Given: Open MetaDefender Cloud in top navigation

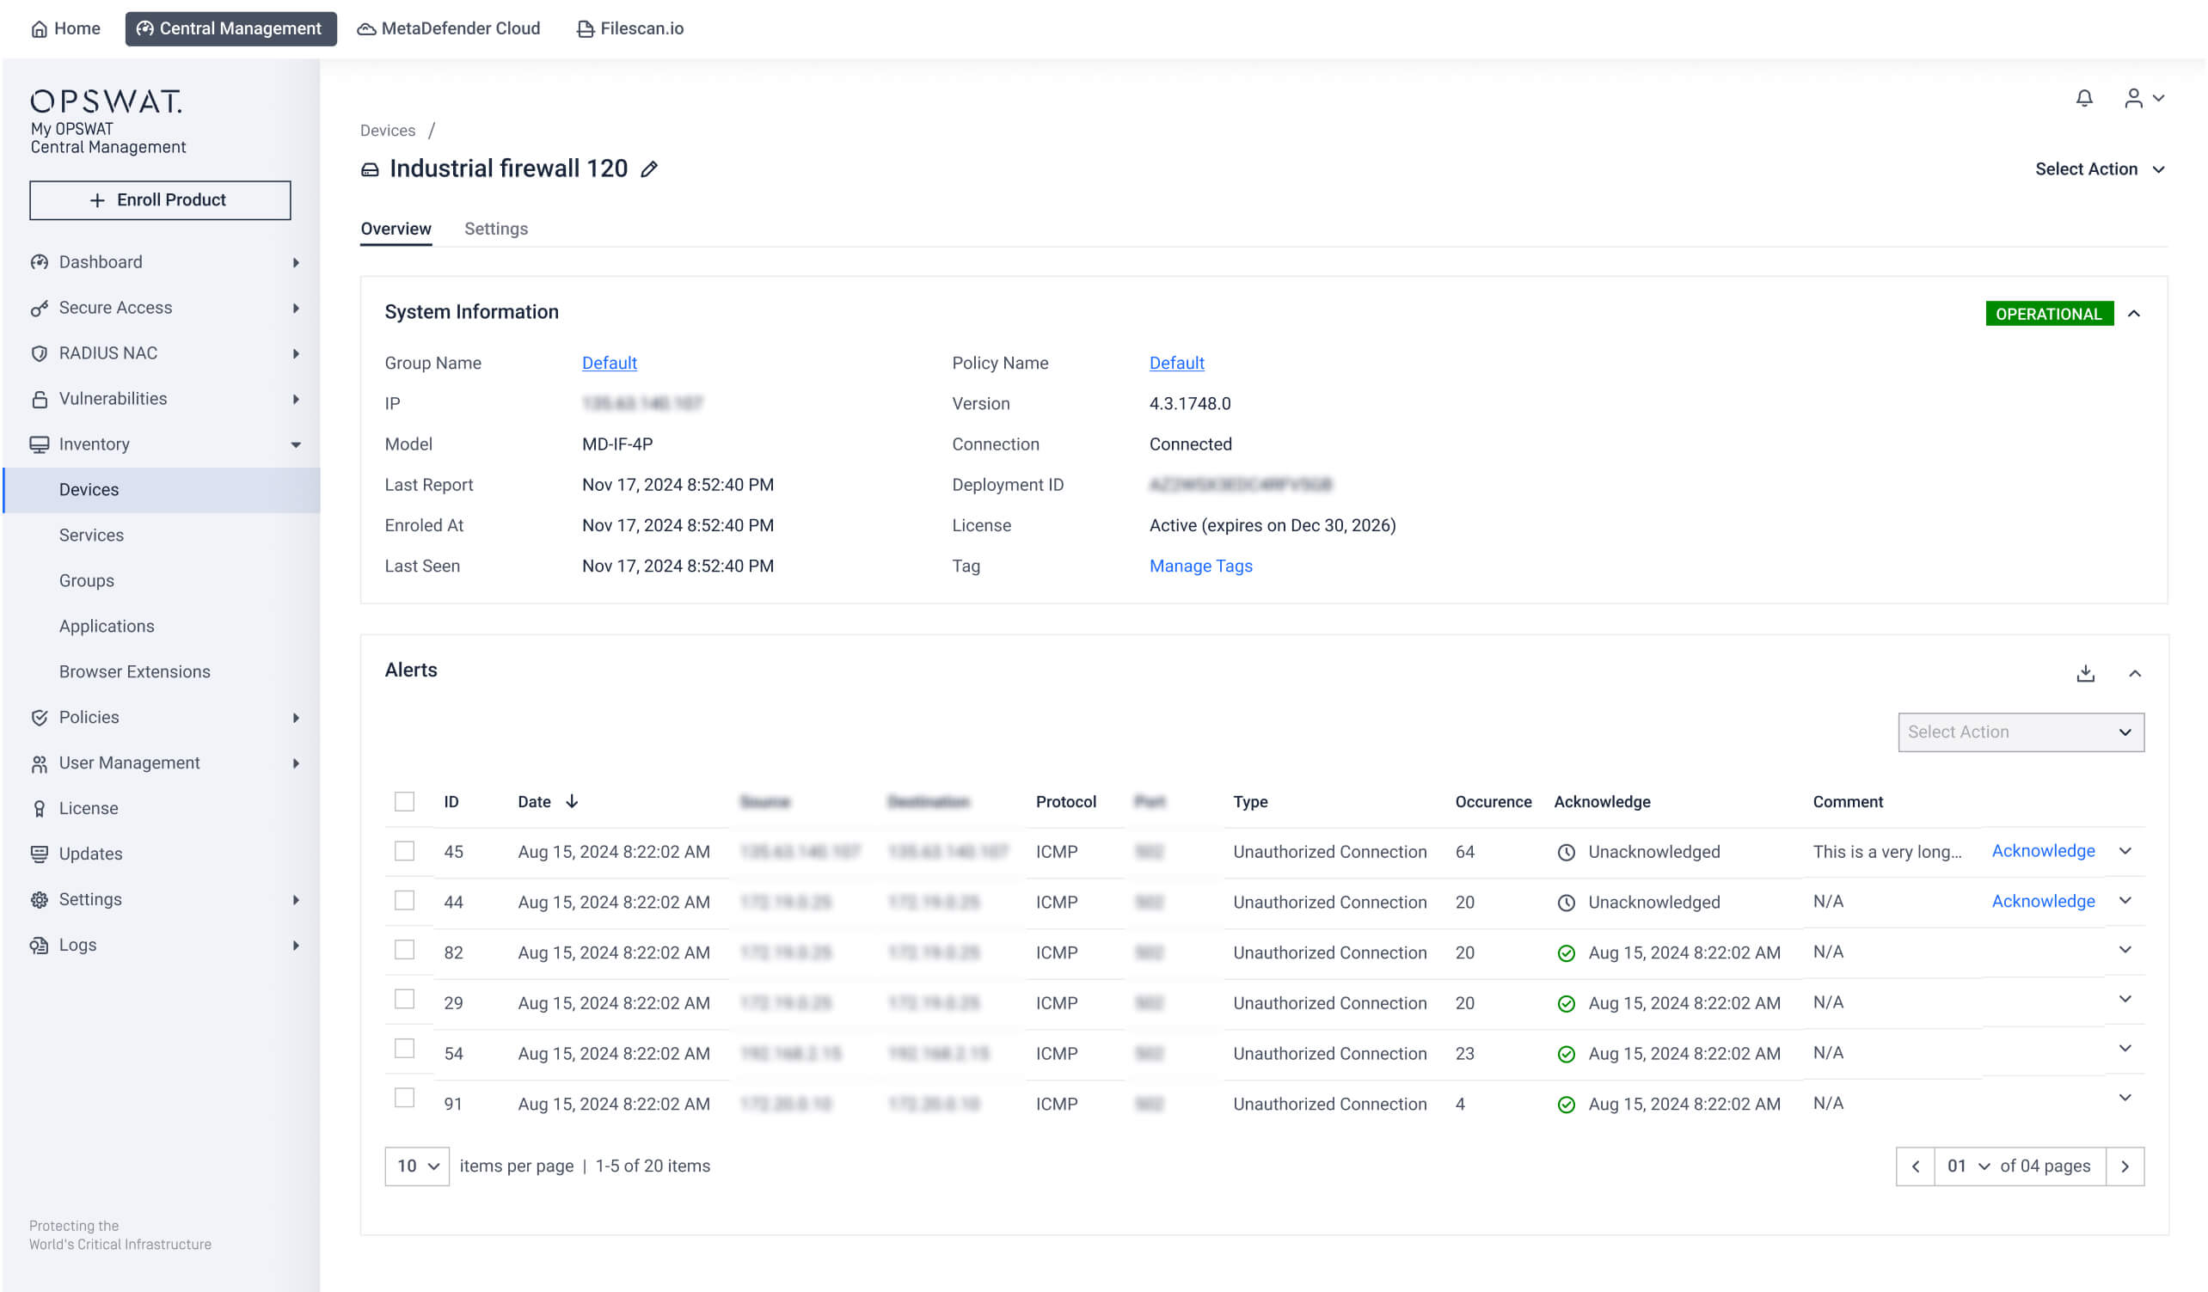Looking at the screenshot, I should [x=449, y=29].
